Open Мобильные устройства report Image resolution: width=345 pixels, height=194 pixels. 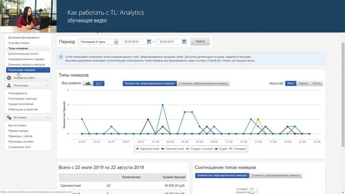click(23, 109)
